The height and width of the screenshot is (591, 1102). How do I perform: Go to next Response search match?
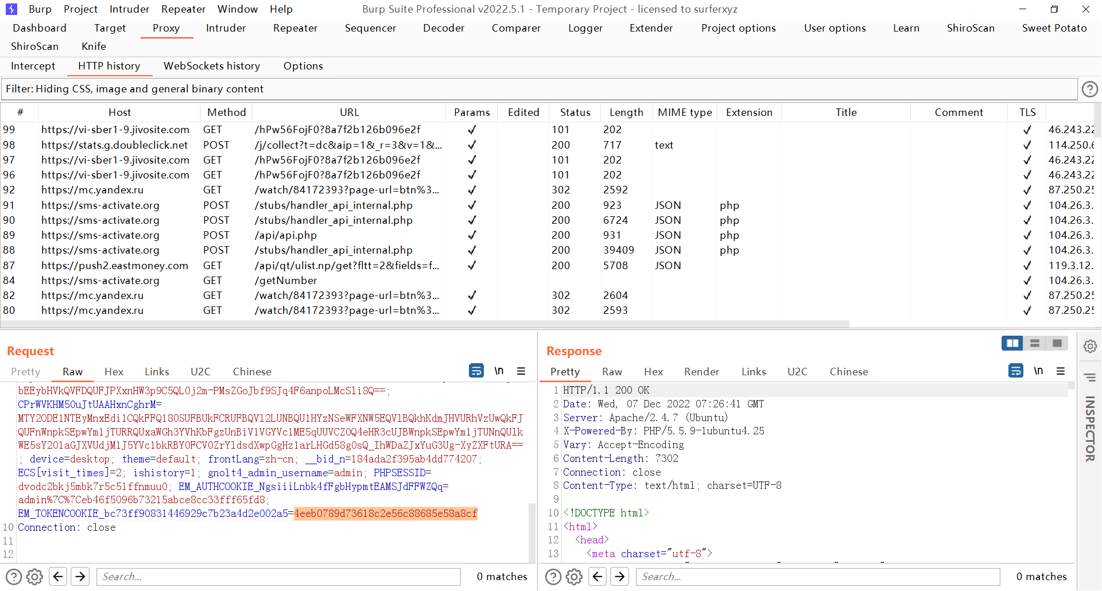tap(620, 576)
